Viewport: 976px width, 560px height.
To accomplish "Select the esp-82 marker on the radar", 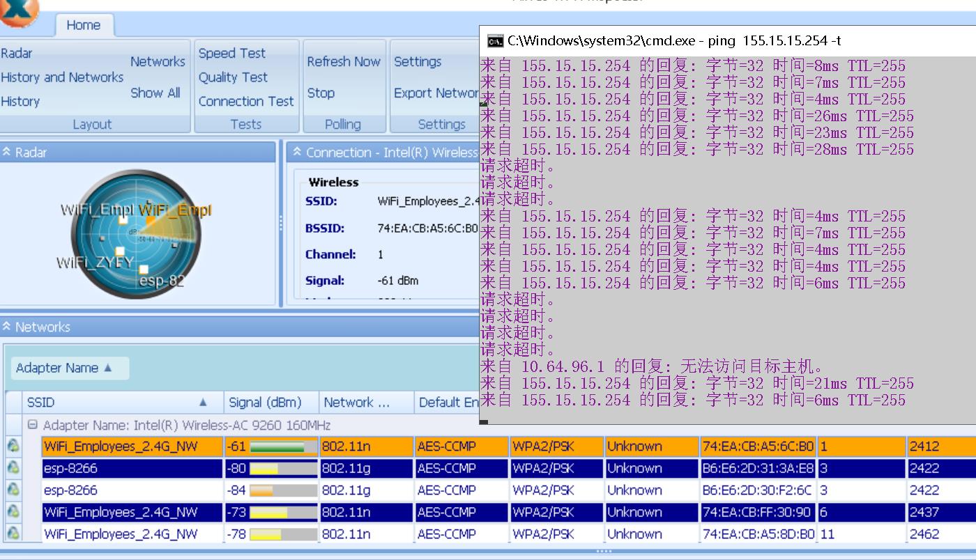I will pos(144,270).
